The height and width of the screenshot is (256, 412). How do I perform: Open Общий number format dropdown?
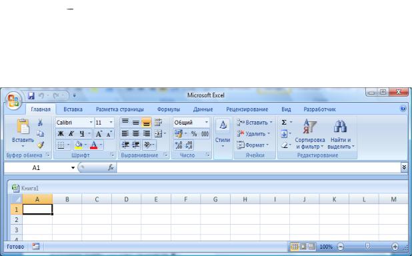207,123
